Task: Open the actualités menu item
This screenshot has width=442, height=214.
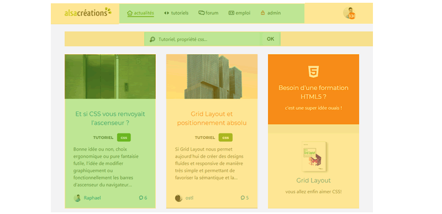Action: click(x=141, y=13)
